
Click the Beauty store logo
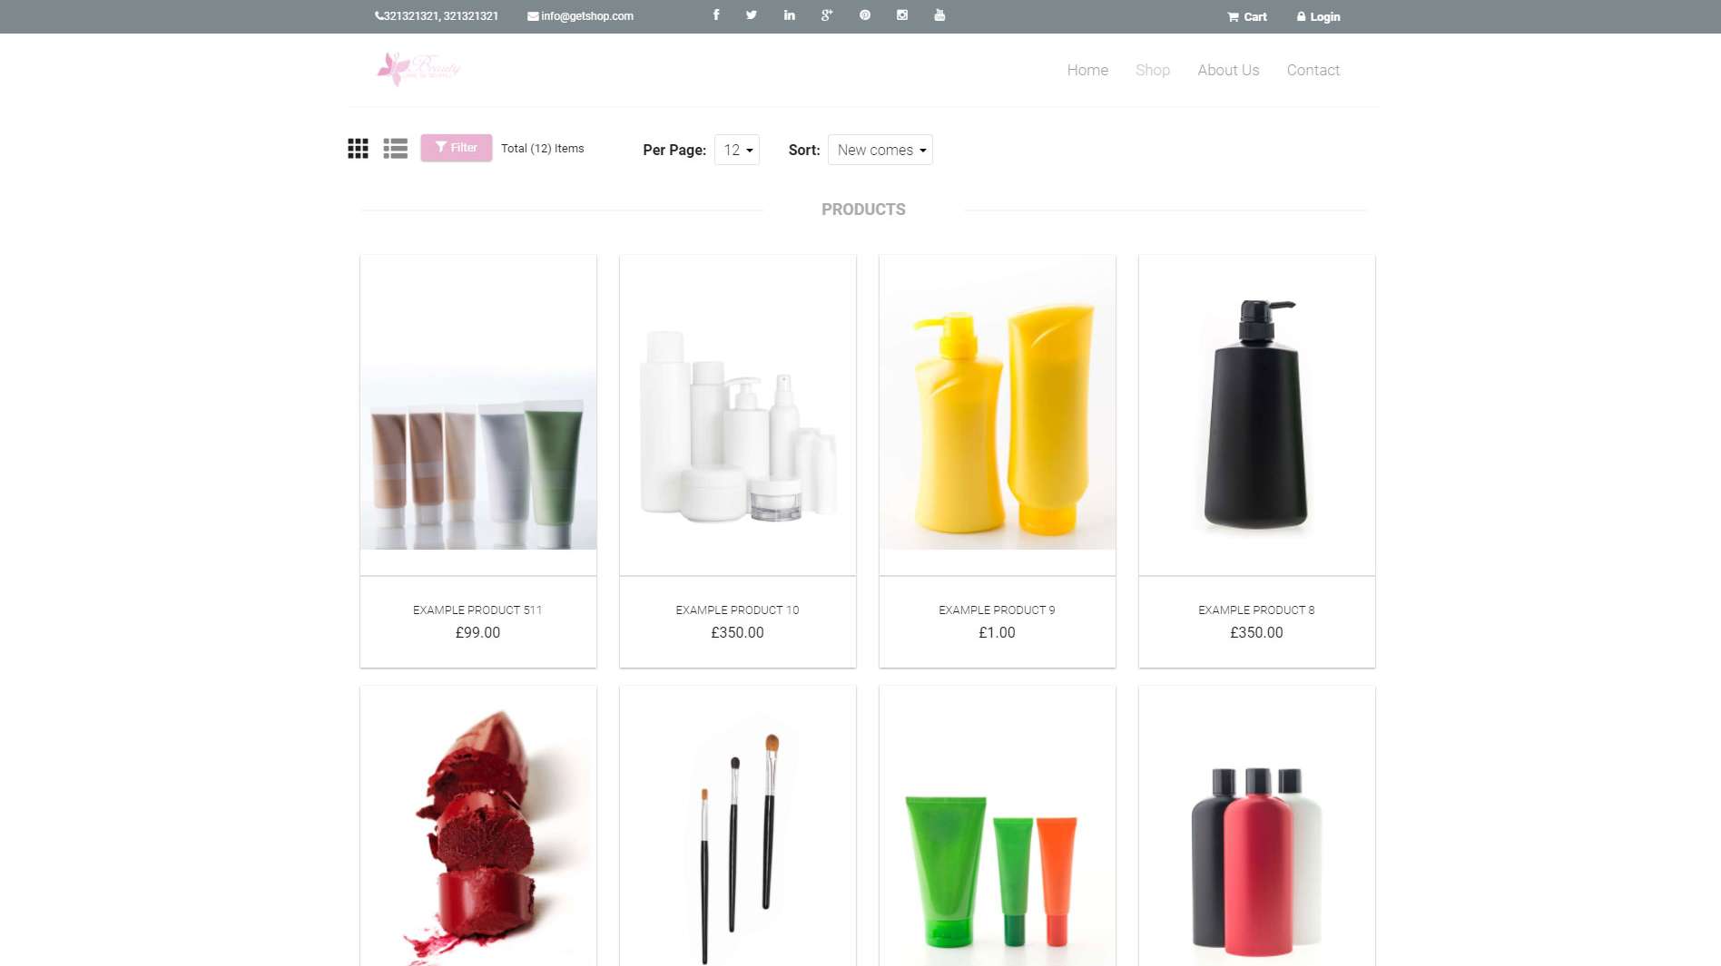(x=418, y=68)
